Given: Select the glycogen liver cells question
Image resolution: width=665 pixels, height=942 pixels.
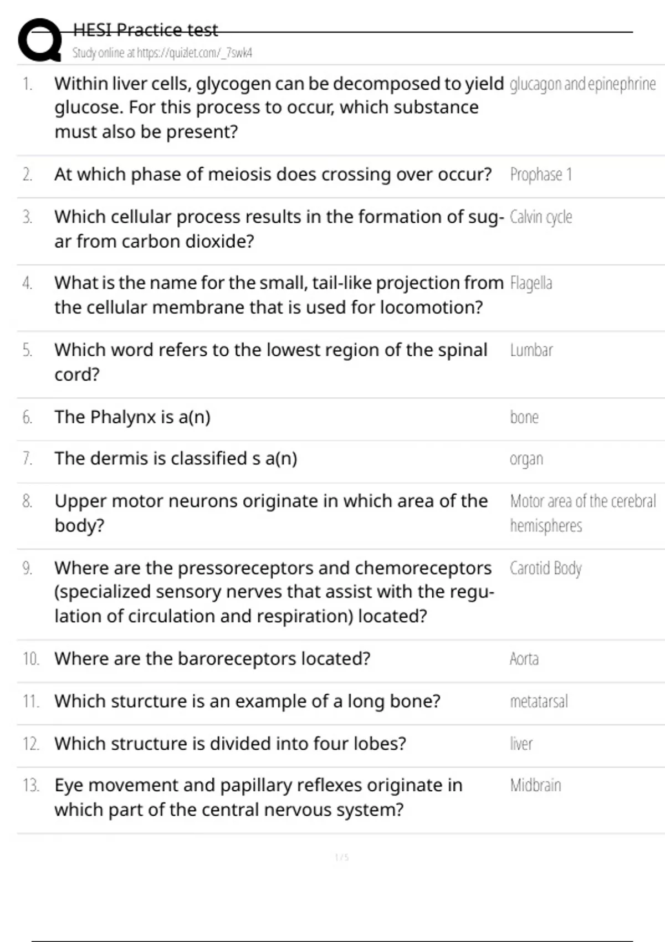Looking at the screenshot, I should [x=278, y=107].
